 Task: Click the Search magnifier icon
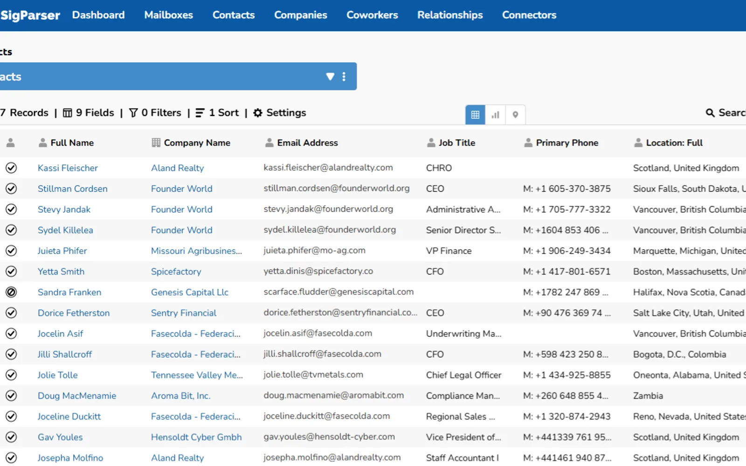710,113
